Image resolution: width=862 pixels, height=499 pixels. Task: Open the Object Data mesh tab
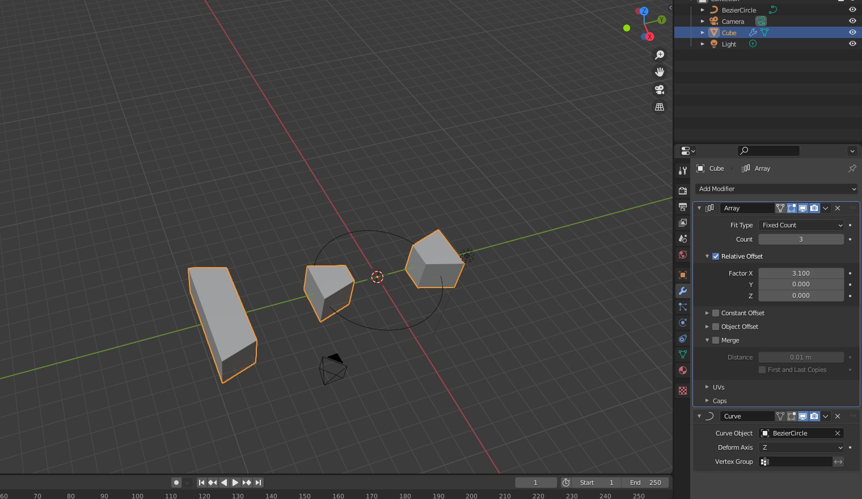(683, 354)
